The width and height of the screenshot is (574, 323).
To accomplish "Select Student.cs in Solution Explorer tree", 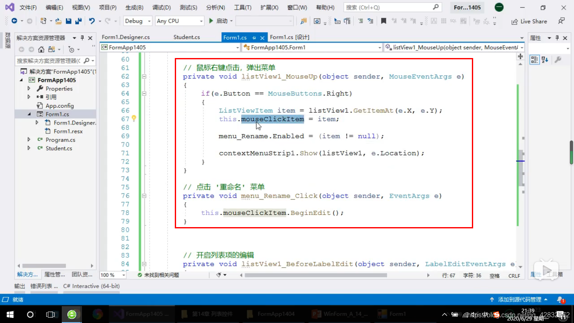I will 59,148.
